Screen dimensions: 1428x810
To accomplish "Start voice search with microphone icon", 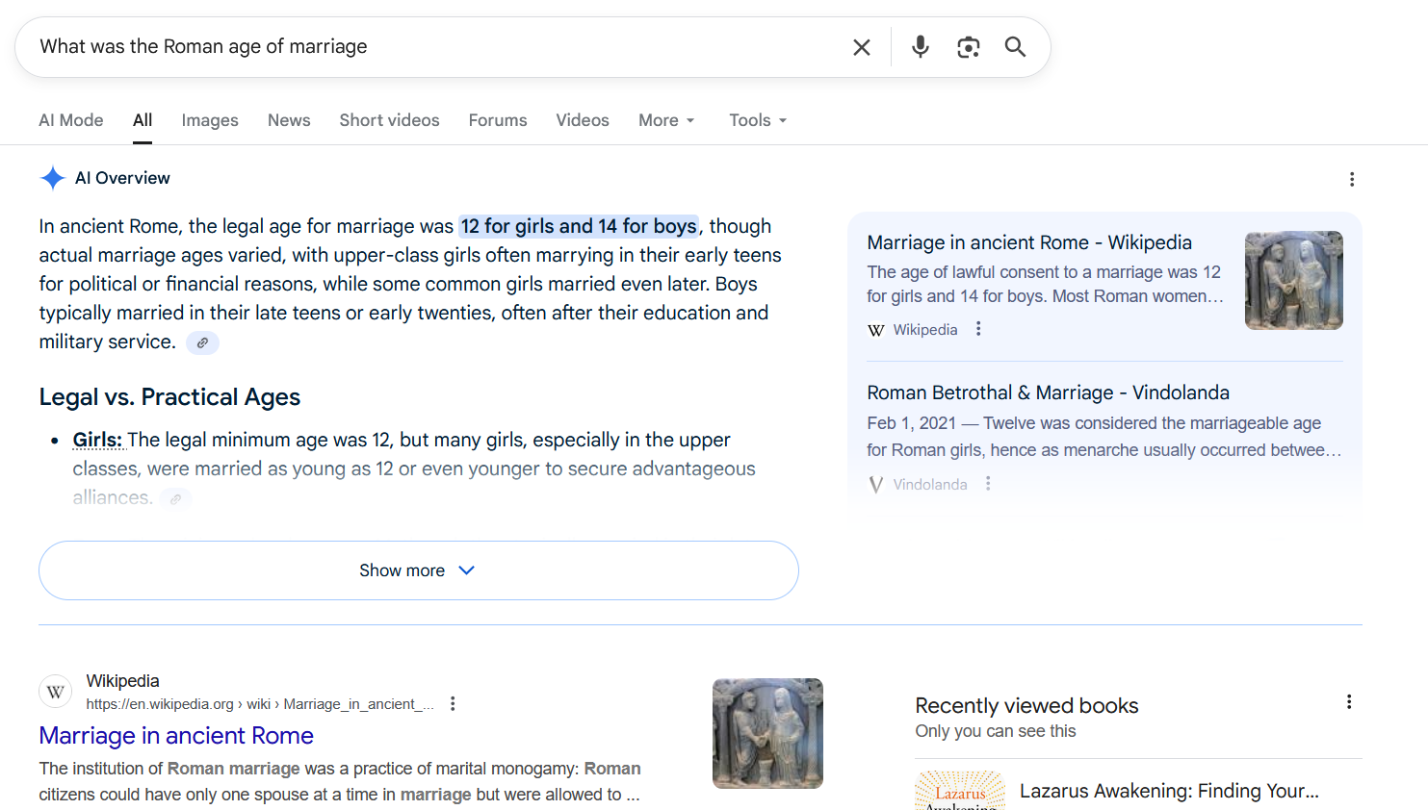I will pos(920,47).
